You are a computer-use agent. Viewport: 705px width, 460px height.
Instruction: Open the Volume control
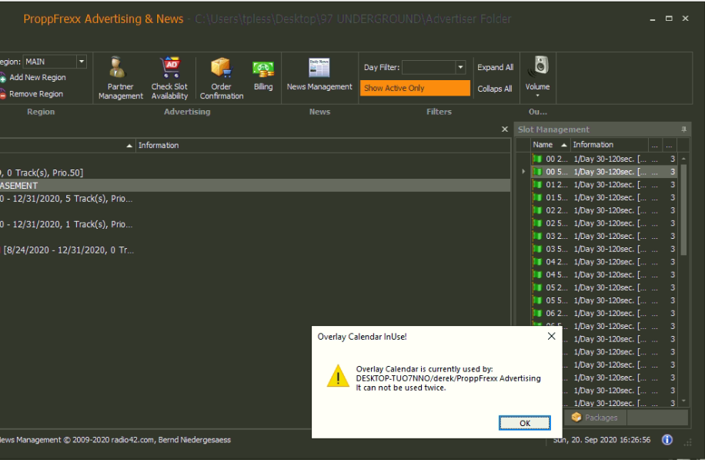538,76
